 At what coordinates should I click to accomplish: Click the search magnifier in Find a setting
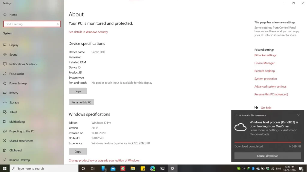tap(58, 24)
